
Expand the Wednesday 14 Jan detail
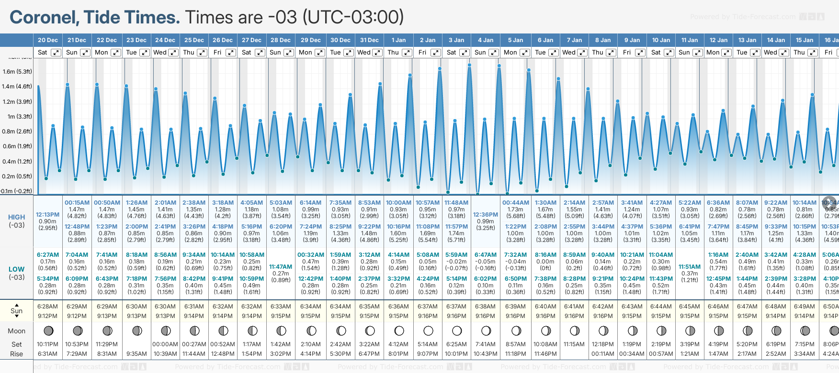point(784,53)
